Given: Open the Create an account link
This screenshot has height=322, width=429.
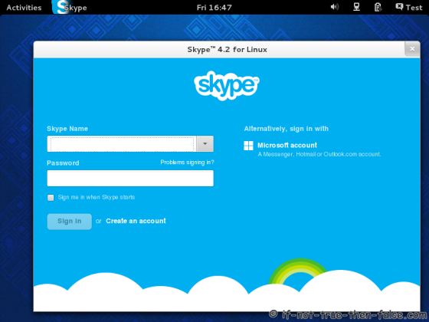Looking at the screenshot, I should tap(136, 221).
